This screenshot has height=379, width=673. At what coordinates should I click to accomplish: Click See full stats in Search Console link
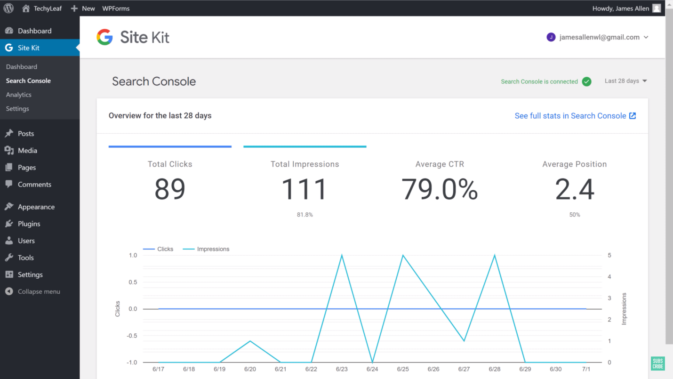pos(575,116)
